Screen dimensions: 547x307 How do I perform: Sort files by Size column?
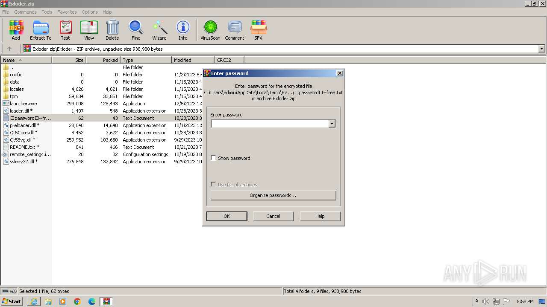point(69,60)
